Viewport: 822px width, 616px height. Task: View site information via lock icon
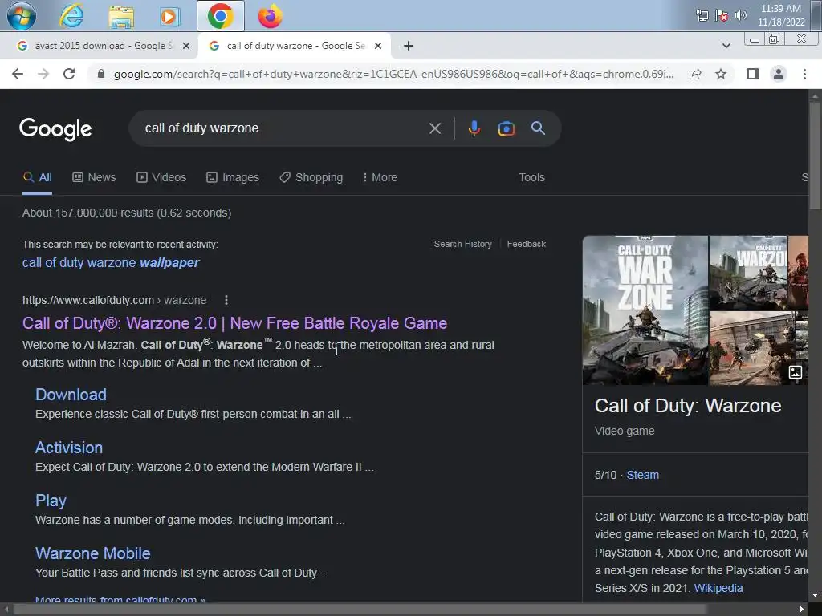[101, 74]
